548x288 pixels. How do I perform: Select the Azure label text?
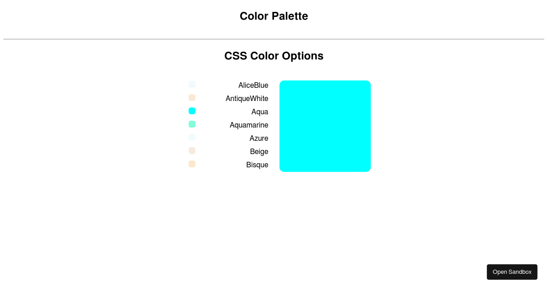click(259, 139)
